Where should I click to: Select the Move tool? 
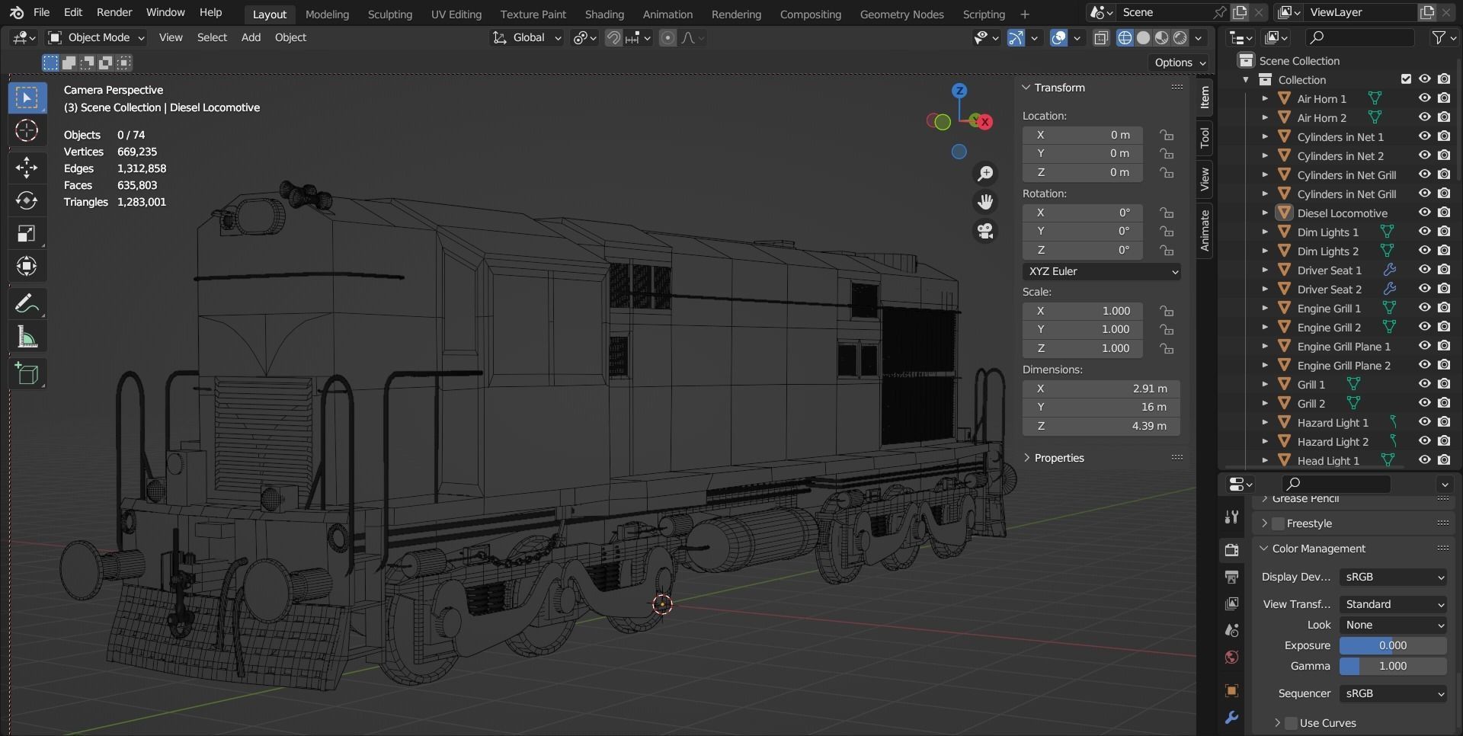(27, 168)
